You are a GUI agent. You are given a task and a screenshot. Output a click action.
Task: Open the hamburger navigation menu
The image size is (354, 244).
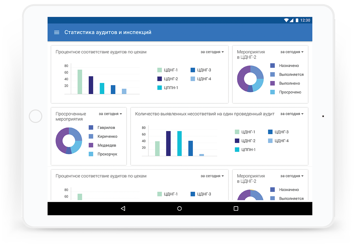(57, 32)
